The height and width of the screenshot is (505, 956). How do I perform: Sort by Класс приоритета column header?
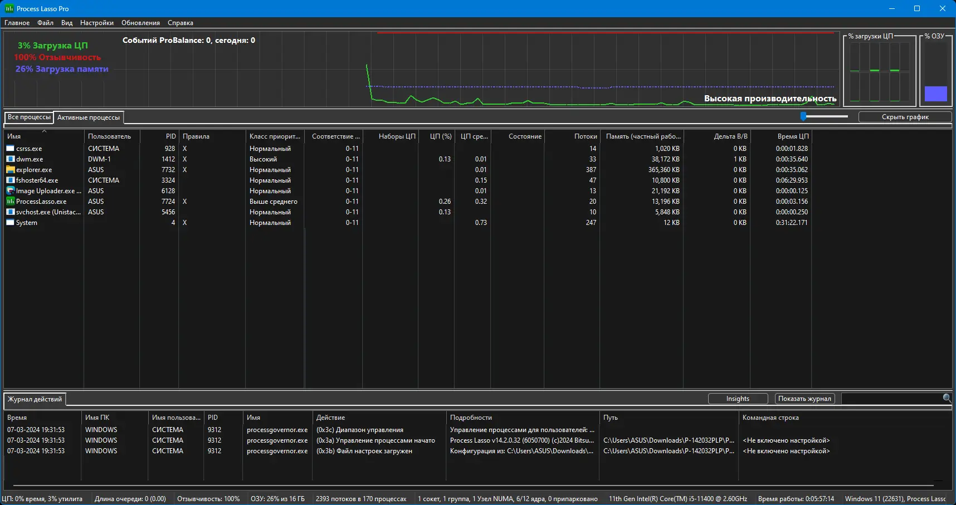point(275,136)
